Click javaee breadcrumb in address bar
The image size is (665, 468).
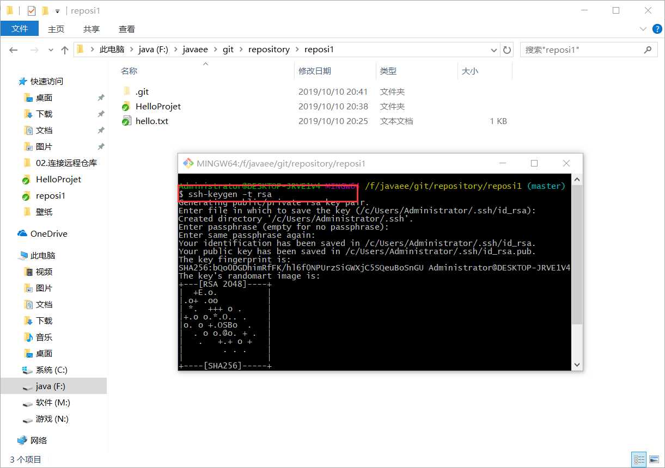coord(196,50)
